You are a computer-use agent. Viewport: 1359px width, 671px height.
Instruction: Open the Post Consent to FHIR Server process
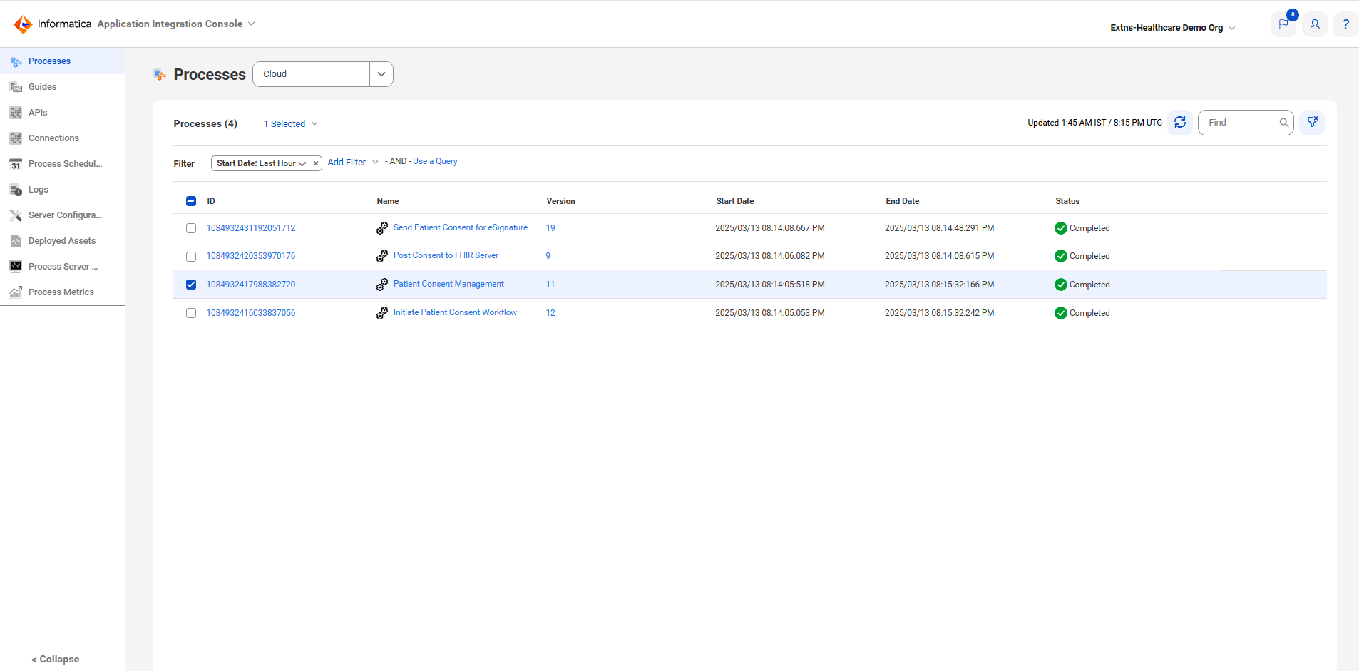coord(446,255)
